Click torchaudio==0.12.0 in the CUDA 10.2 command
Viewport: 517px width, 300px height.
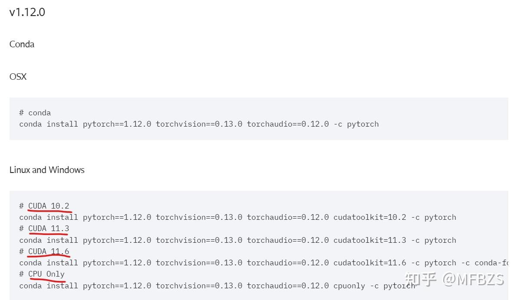coord(288,218)
